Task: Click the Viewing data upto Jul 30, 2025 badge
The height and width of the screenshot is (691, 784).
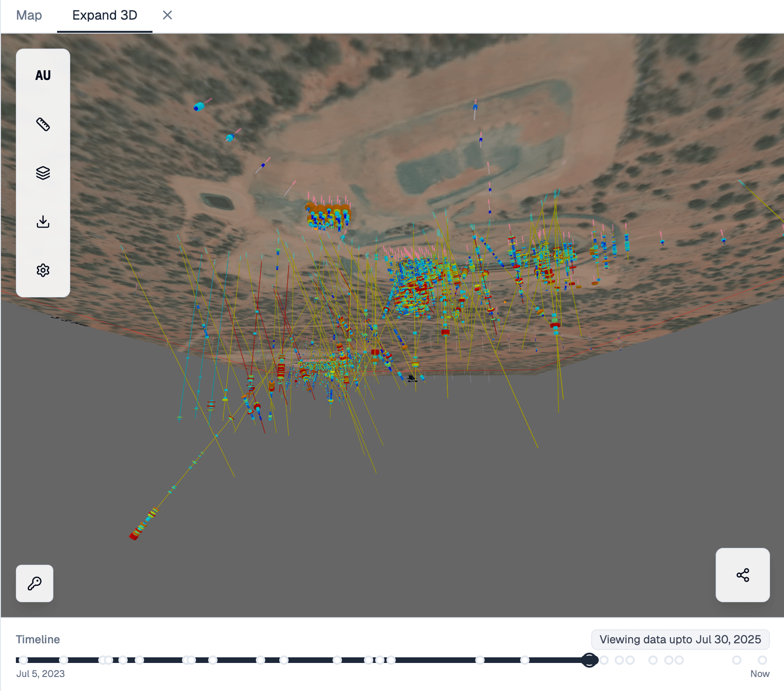Action: pos(680,640)
